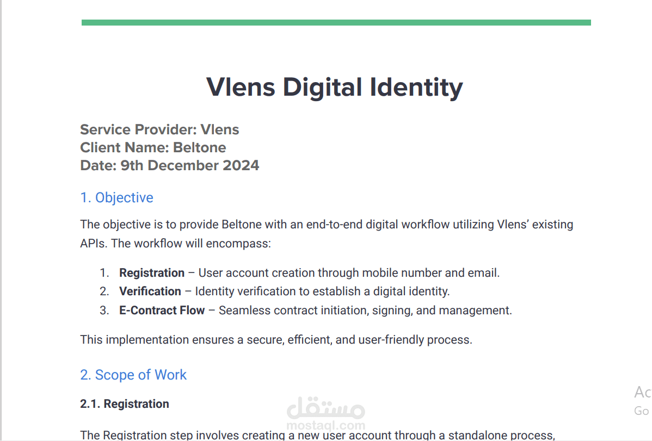652x441 pixels.
Task: Click the text "Seamless contract initiation, signing, and management"
Action: (365, 310)
